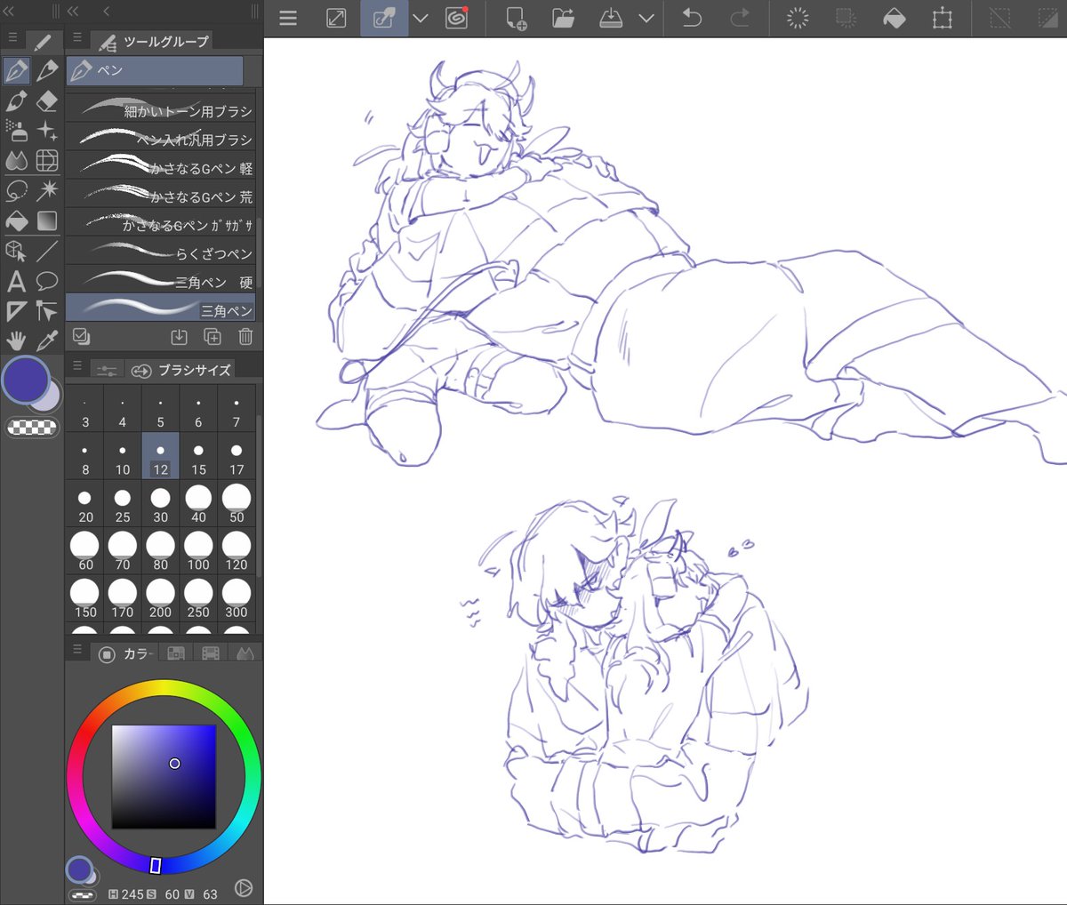Select the Correct line tool
Viewport: 1067px width, 905px height.
pos(47,311)
